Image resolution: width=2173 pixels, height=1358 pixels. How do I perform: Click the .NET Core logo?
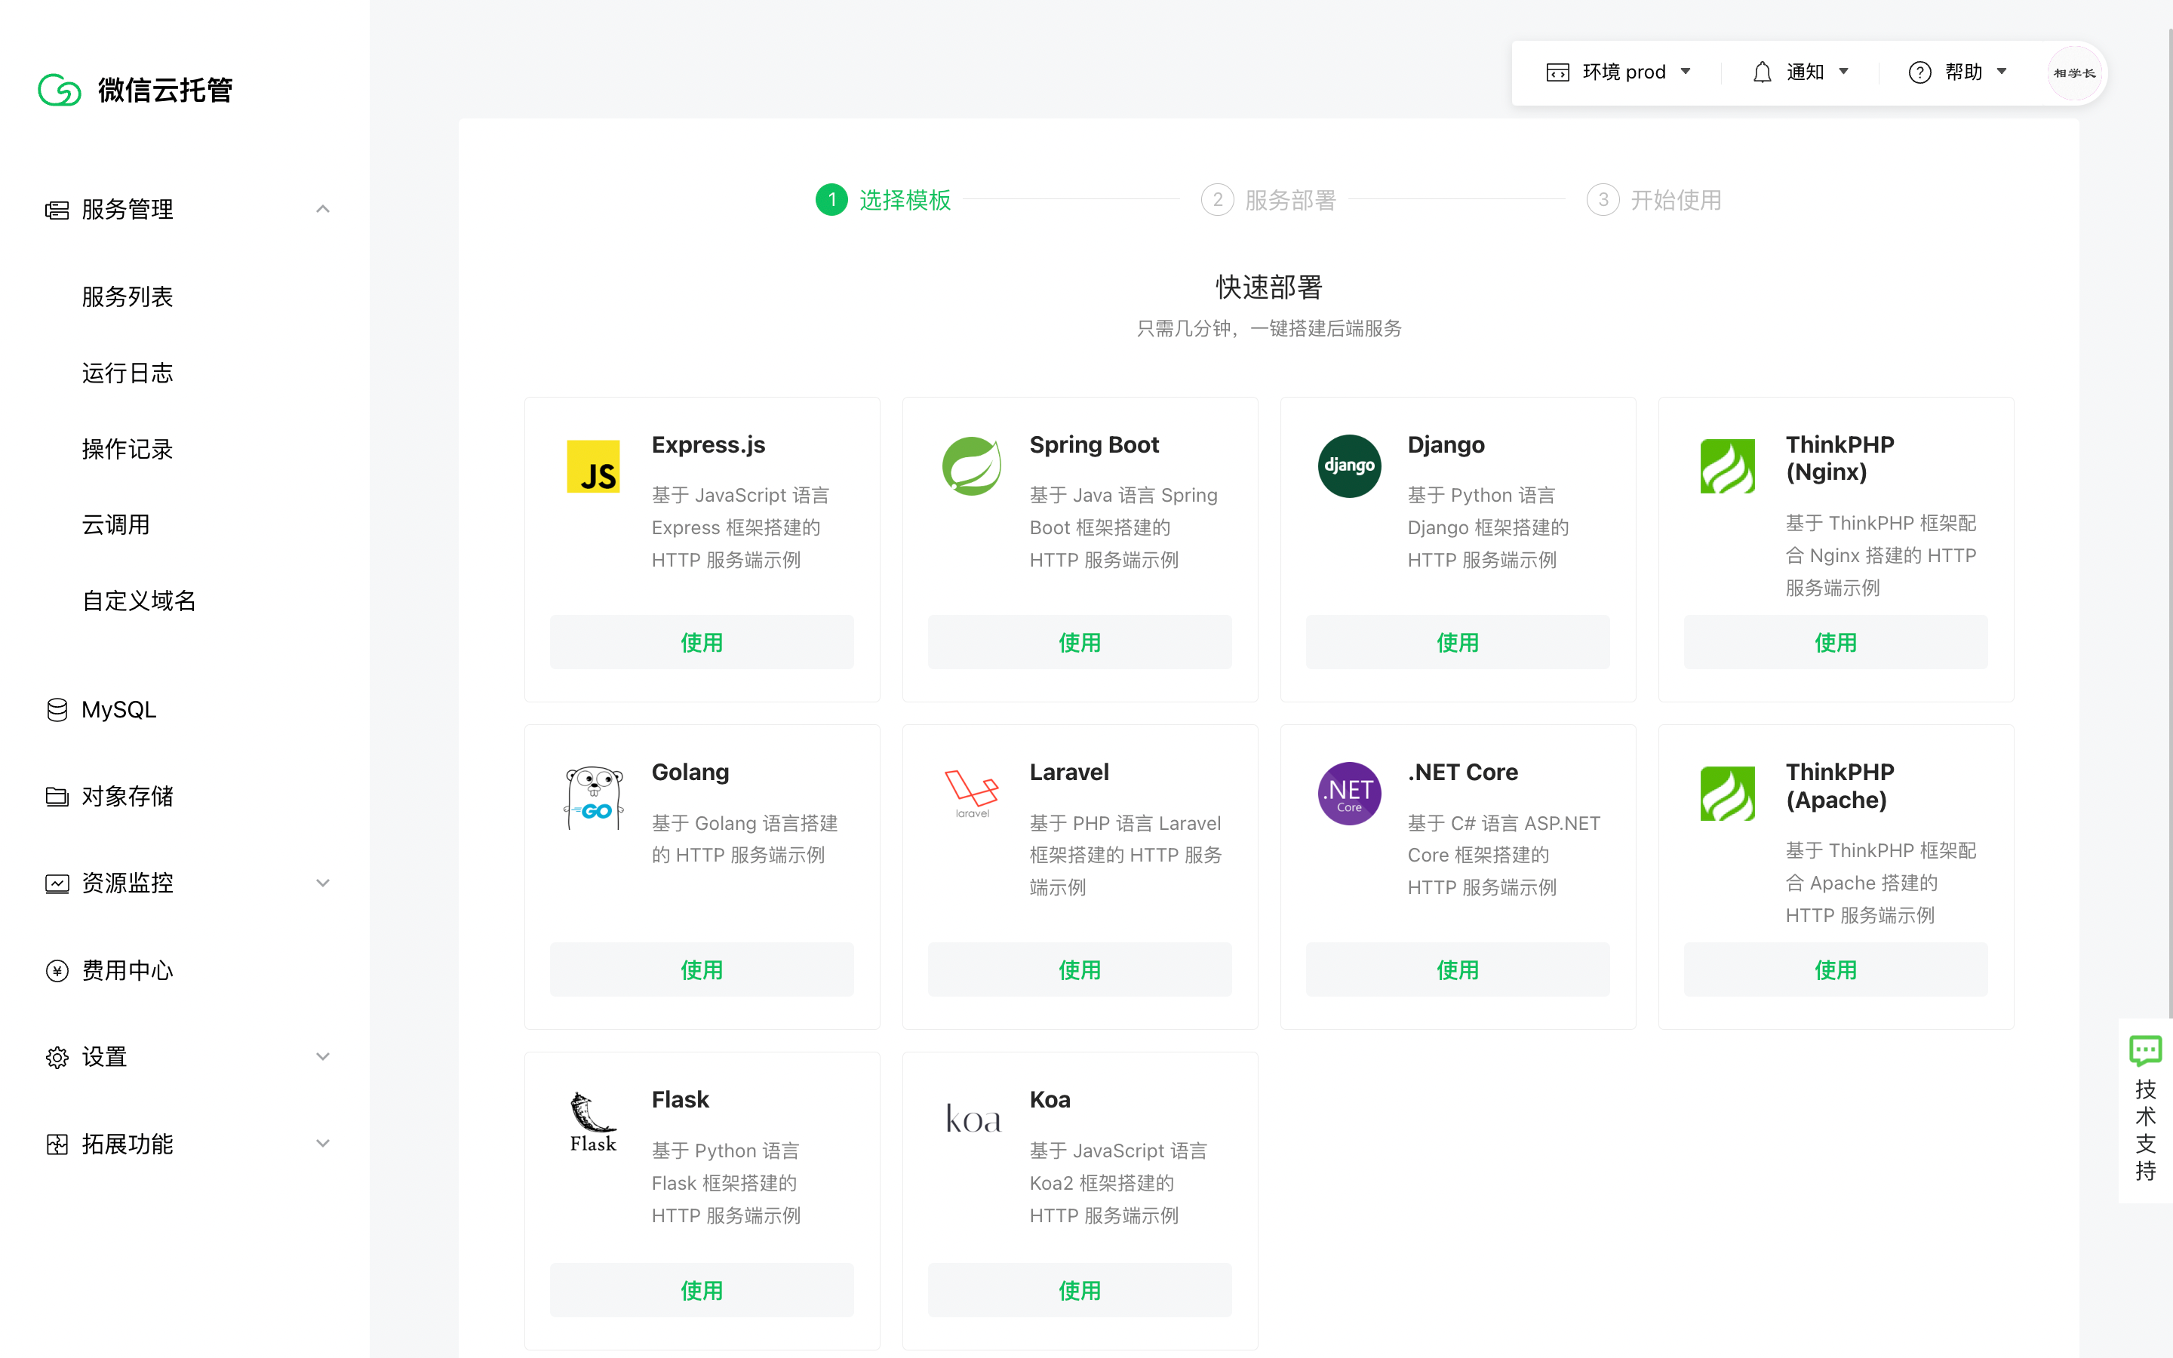tap(1349, 794)
